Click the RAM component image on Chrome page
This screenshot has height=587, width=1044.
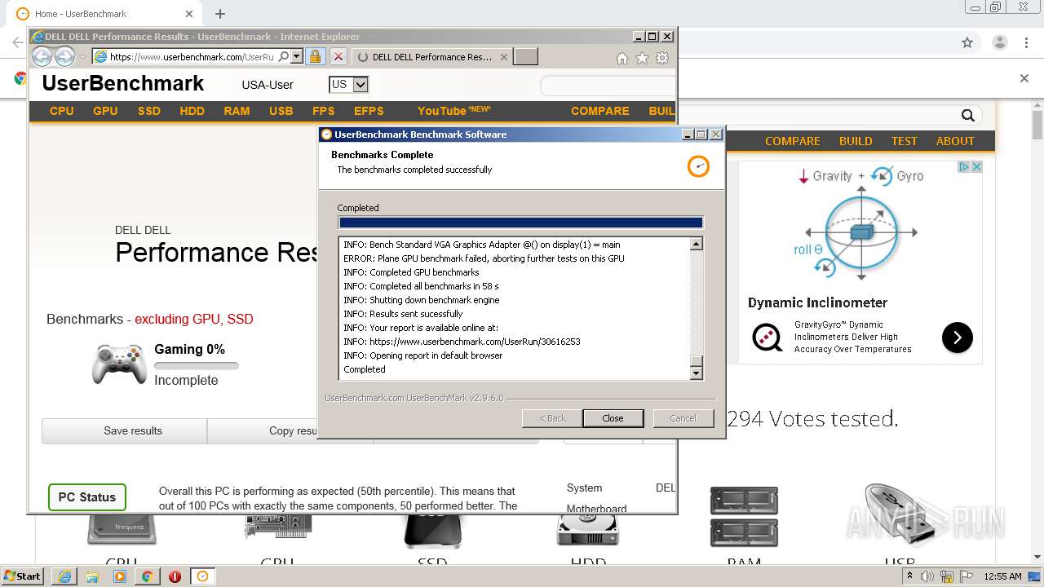(744, 517)
